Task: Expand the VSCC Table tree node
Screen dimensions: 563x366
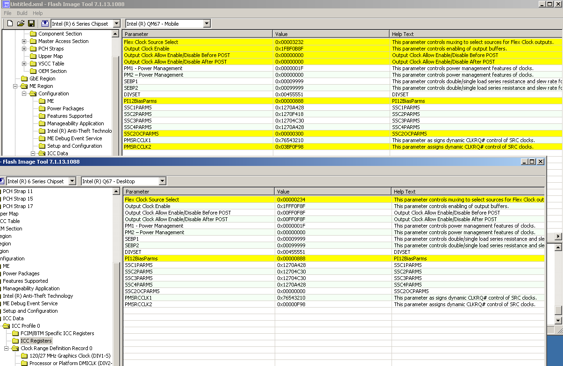Action: pos(24,64)
